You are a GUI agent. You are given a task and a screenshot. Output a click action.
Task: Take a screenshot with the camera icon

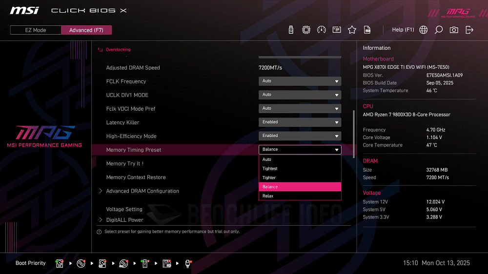pyautogui.click(x=454, y=30)
